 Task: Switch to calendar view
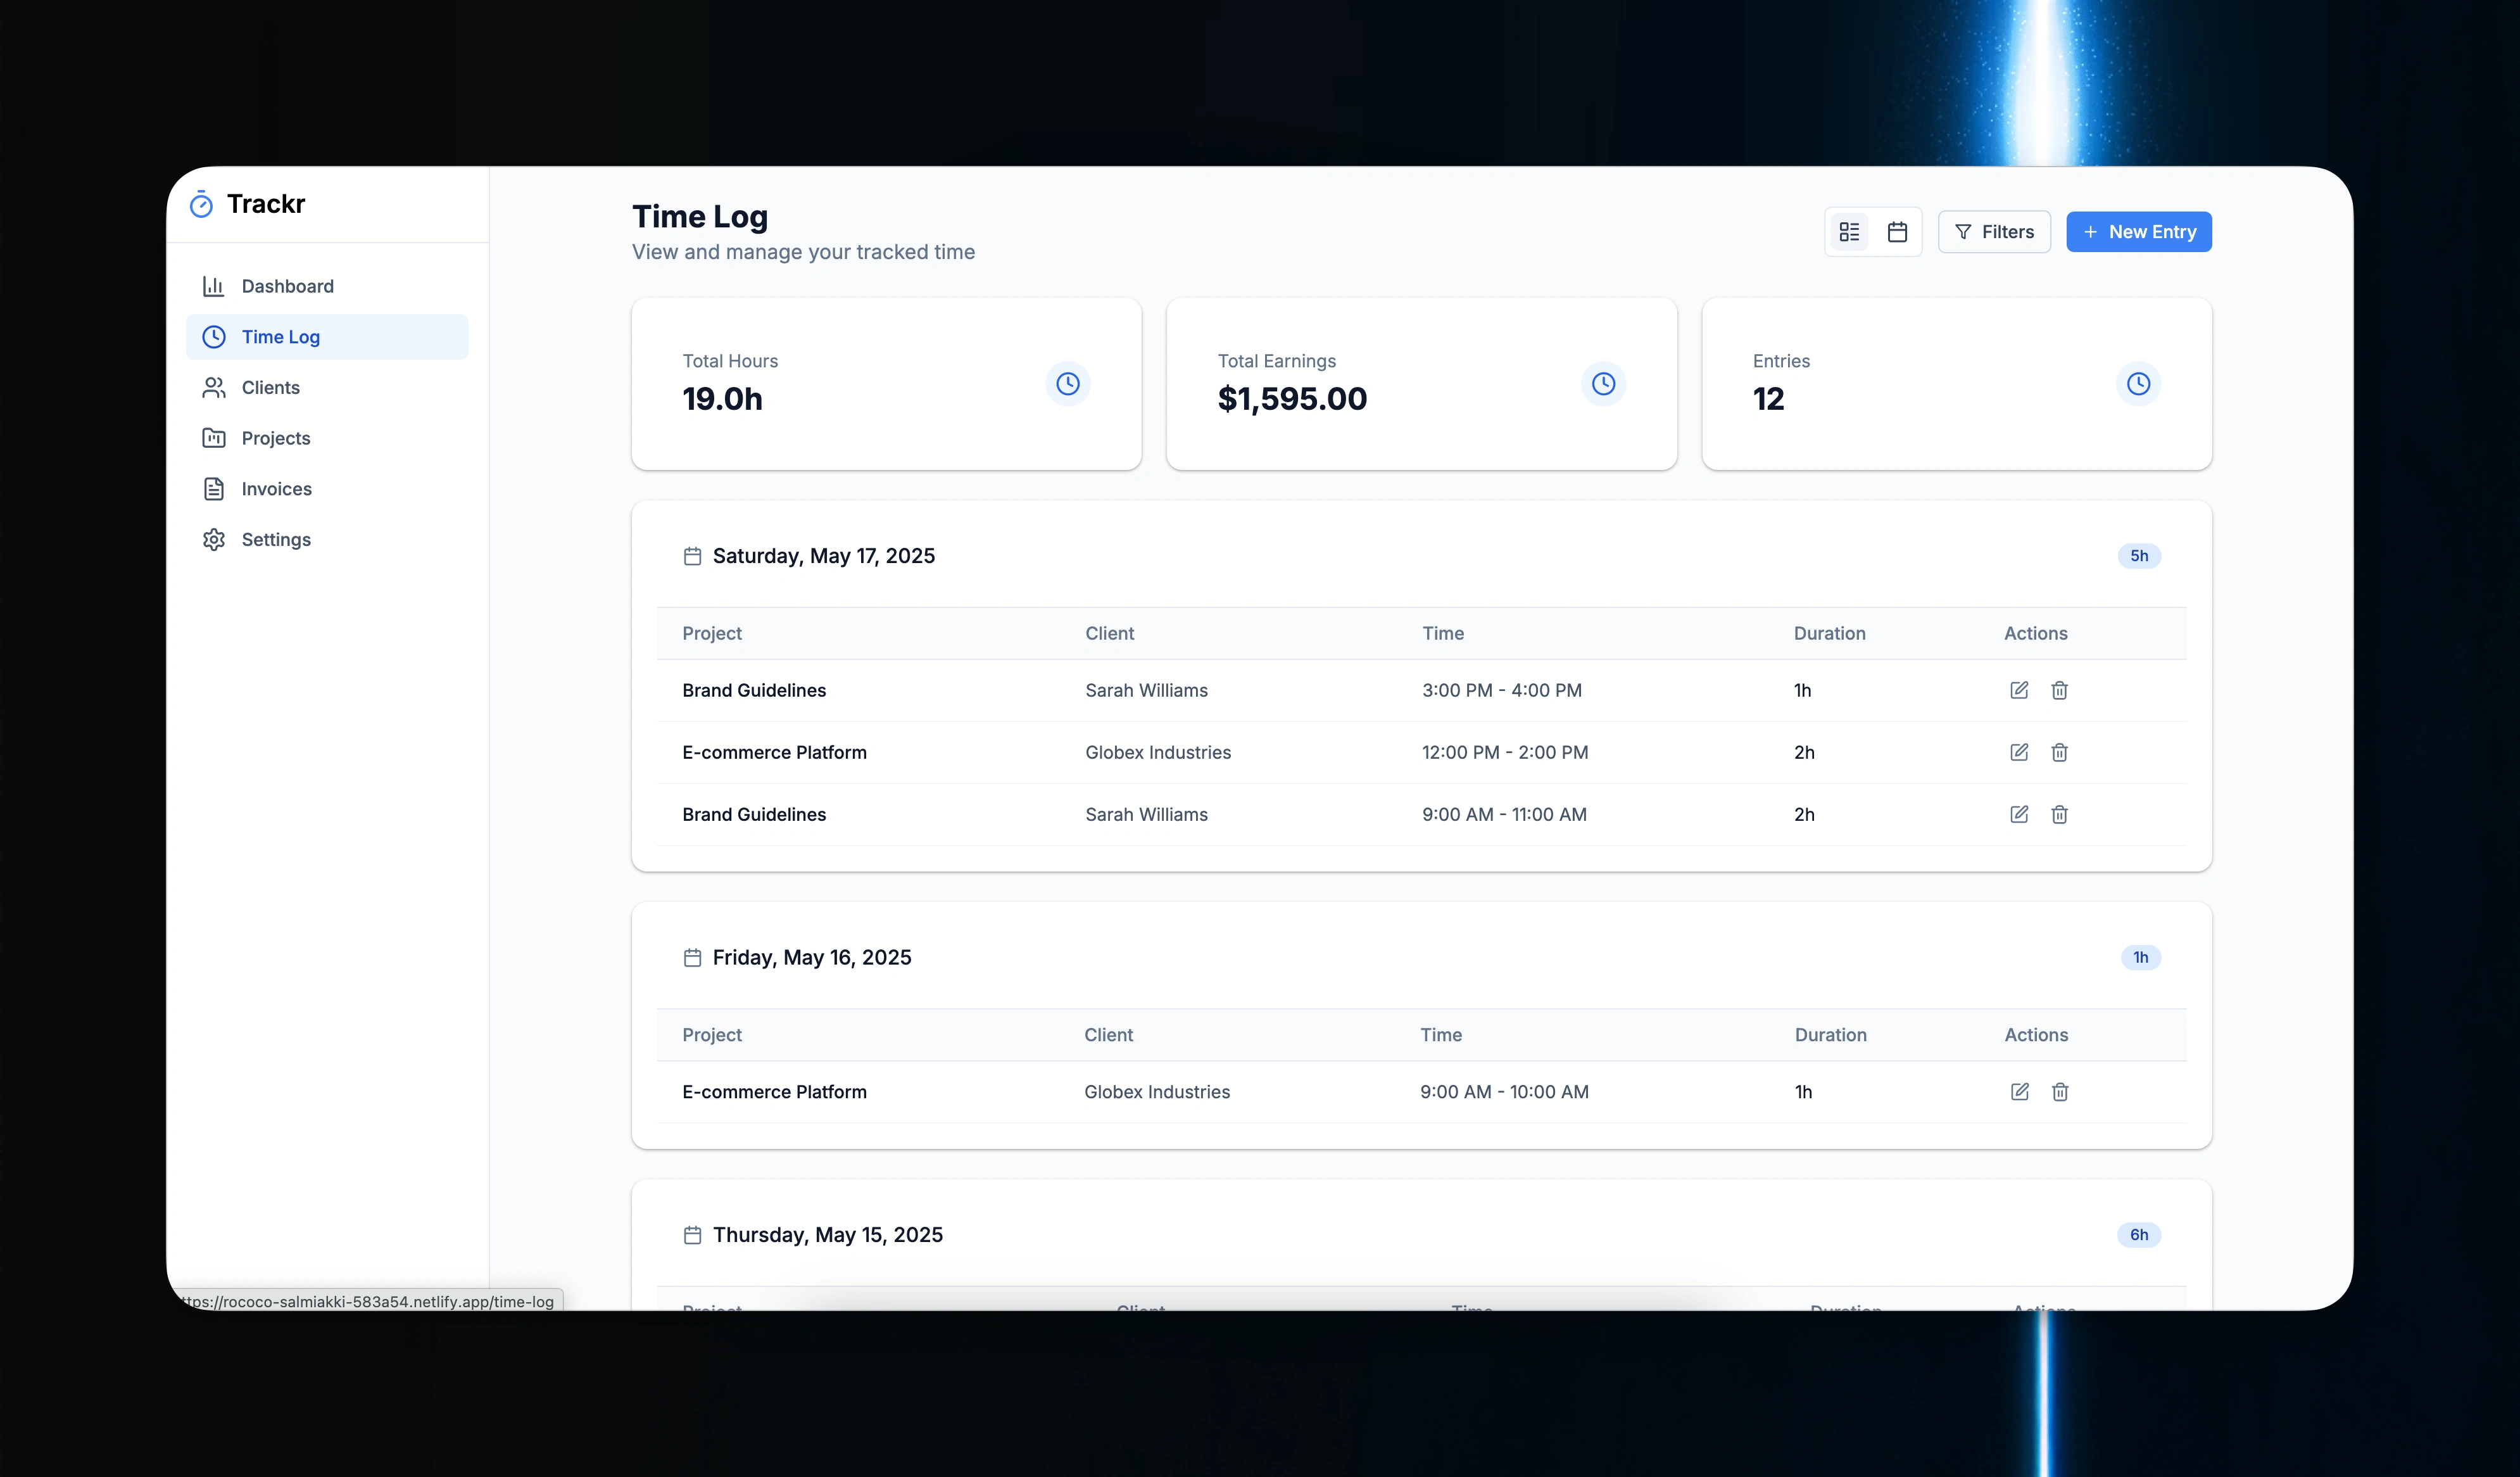1897,232
